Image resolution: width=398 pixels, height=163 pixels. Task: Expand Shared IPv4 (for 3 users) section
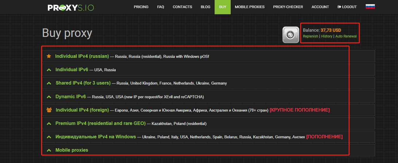point(83,83)
